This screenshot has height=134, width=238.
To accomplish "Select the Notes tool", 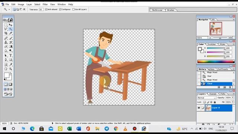I will [6, 65].
